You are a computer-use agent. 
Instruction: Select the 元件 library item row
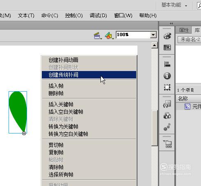189,106
